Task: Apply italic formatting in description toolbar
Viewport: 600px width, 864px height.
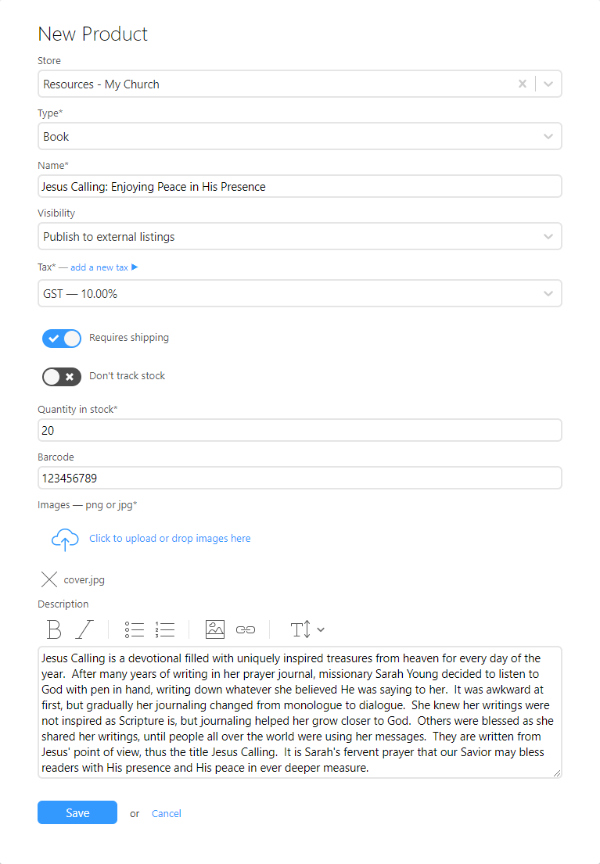Action: (84, 629)
